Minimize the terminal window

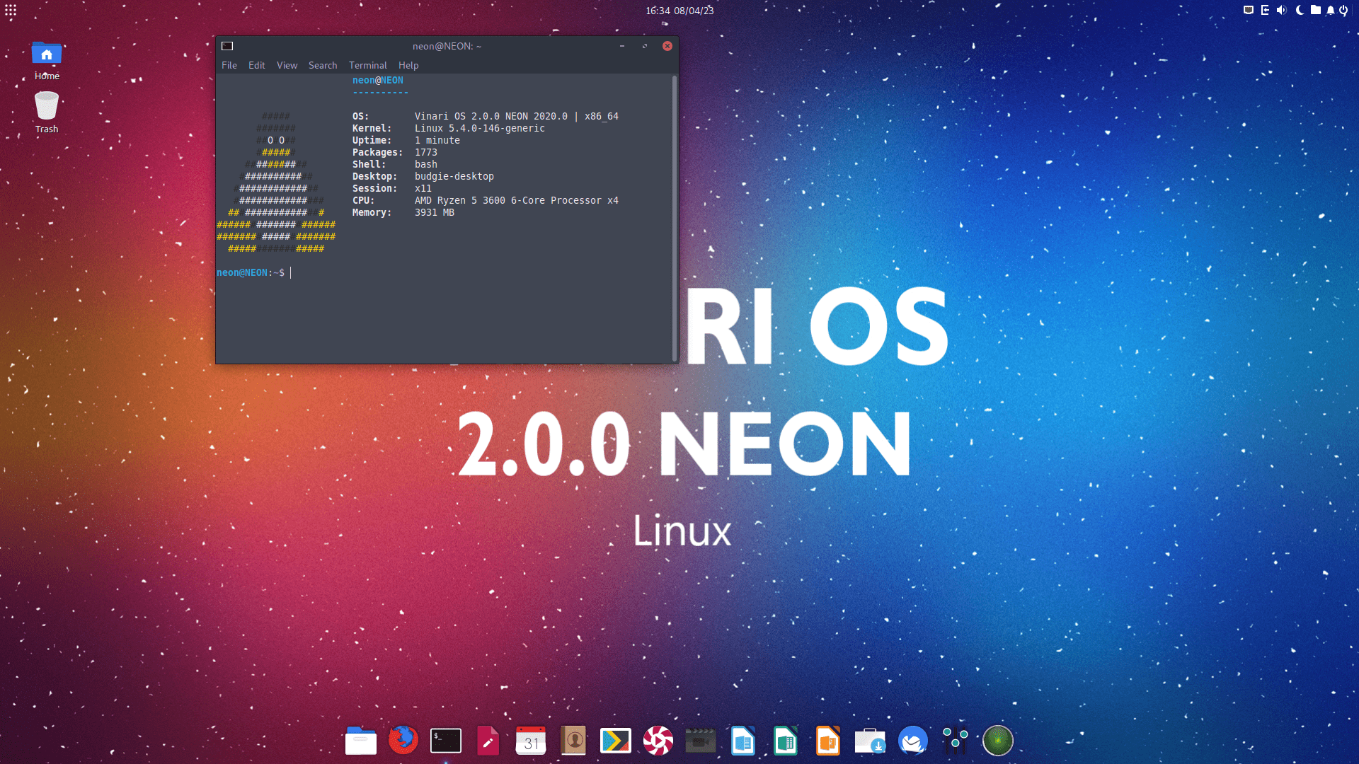point(622,46)
